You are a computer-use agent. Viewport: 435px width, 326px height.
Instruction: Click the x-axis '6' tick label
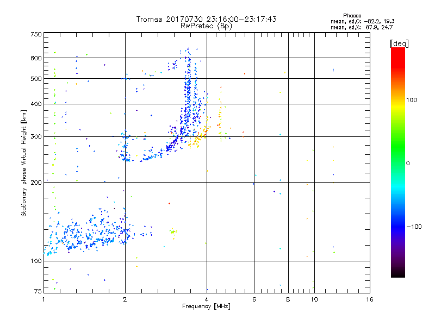[254, 299]
